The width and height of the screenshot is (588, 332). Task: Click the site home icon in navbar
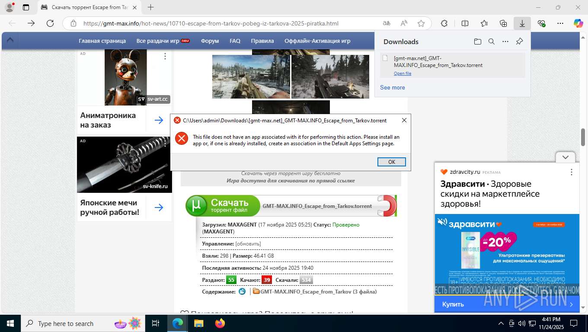pyautogui.click(x=10, y=41)
